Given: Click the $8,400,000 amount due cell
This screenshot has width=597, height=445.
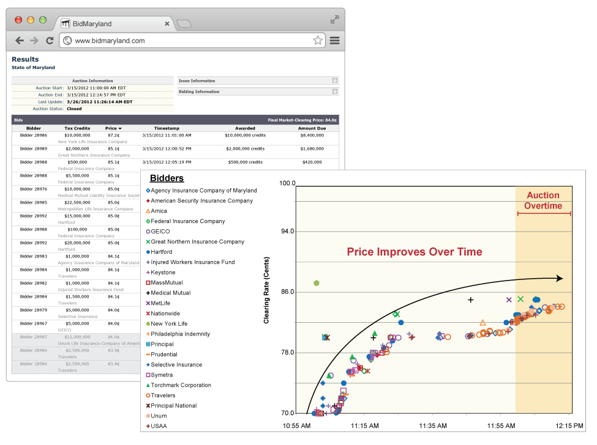Looking at the screenshot, I should point(312,135).
